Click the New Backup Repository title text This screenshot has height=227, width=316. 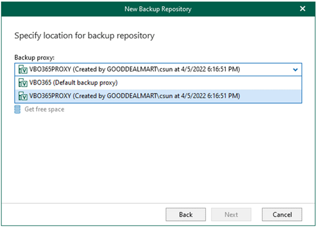coord(158,9)
